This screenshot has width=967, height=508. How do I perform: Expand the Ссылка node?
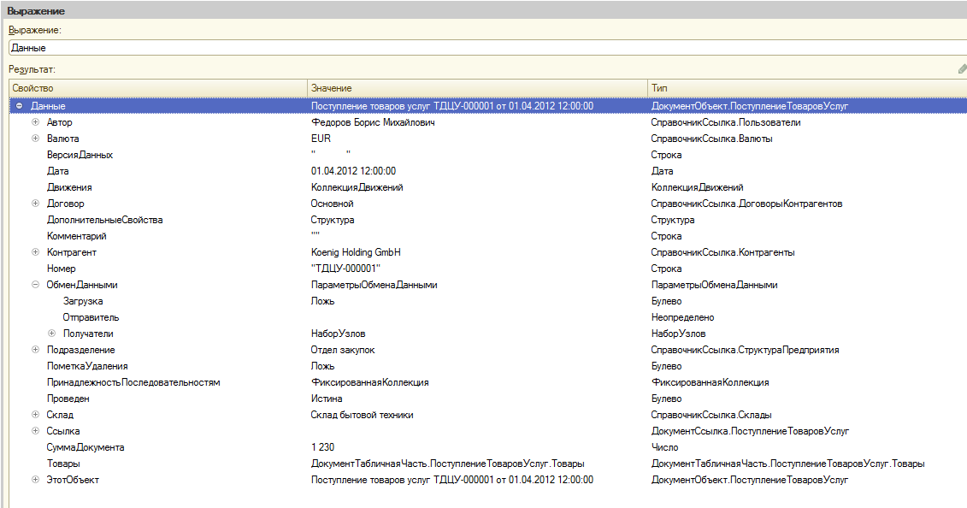(35, 431)
